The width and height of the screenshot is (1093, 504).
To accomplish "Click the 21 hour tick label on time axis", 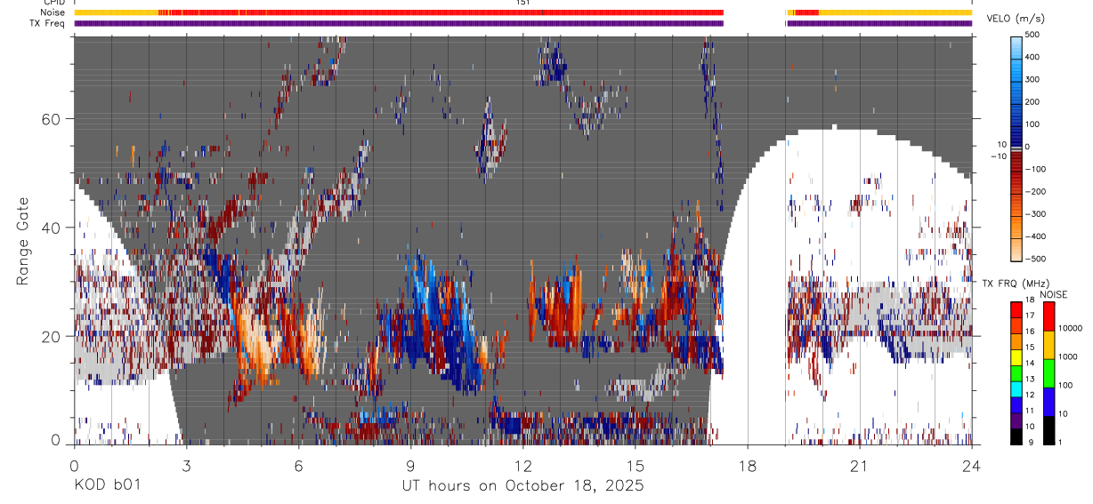I will pyautogui.click(x=860, y=465).
